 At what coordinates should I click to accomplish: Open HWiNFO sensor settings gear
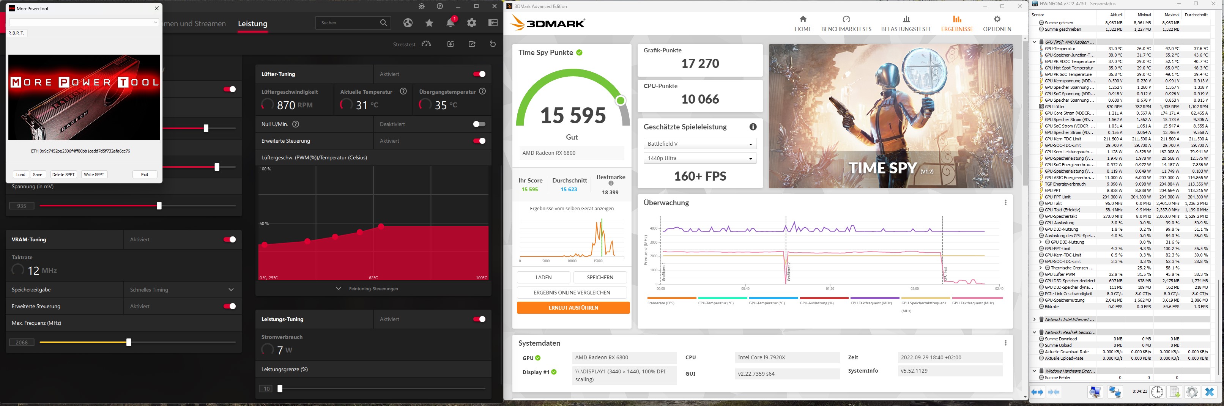click(x=1192, y=392)
